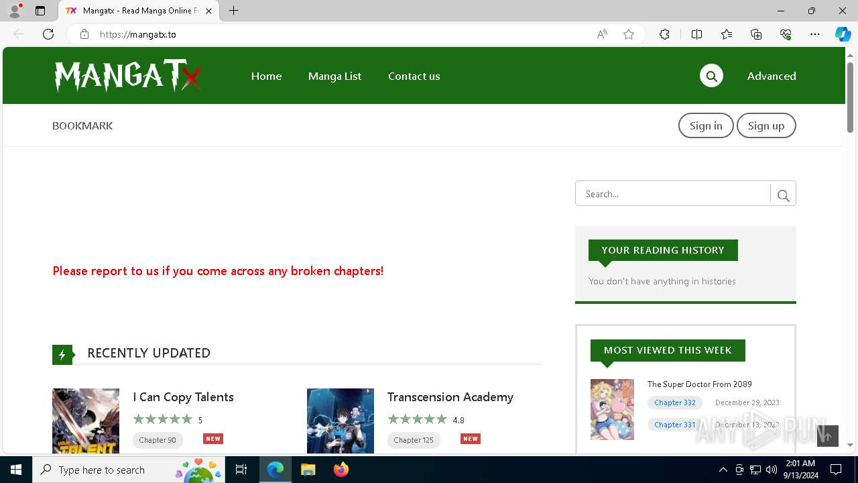Screen dimensions: 858x483
Task: Click the Sign in button
Action: click(x=706, y=125)
